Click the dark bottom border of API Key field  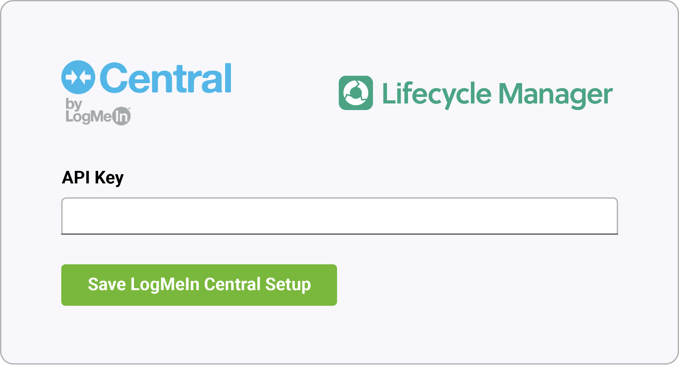coord(339,234)
